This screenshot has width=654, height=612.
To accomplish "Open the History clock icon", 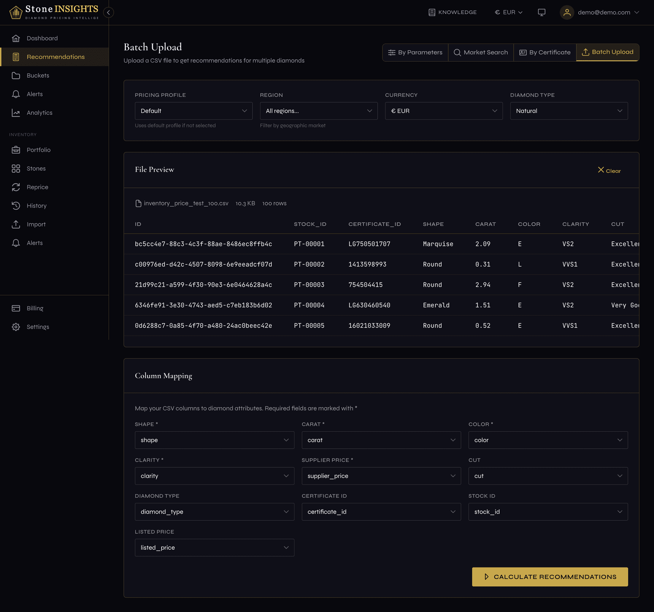I will point(16,206).
